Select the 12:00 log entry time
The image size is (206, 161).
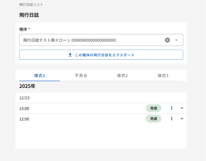pos(24,119)
